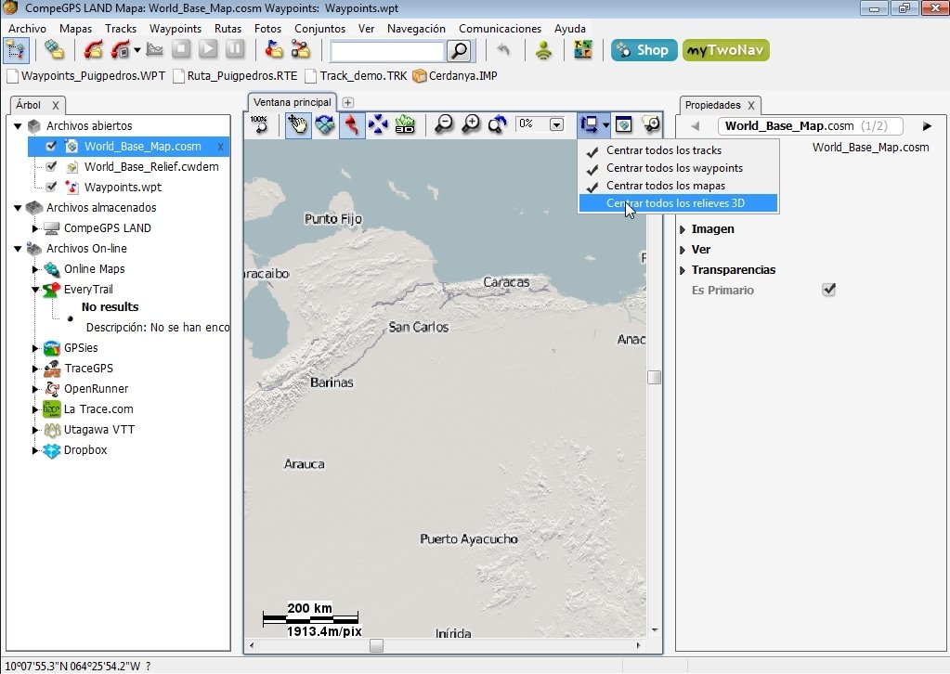Click the search input field in toolbar
The image size is (950, 674).
coord(387,51)
